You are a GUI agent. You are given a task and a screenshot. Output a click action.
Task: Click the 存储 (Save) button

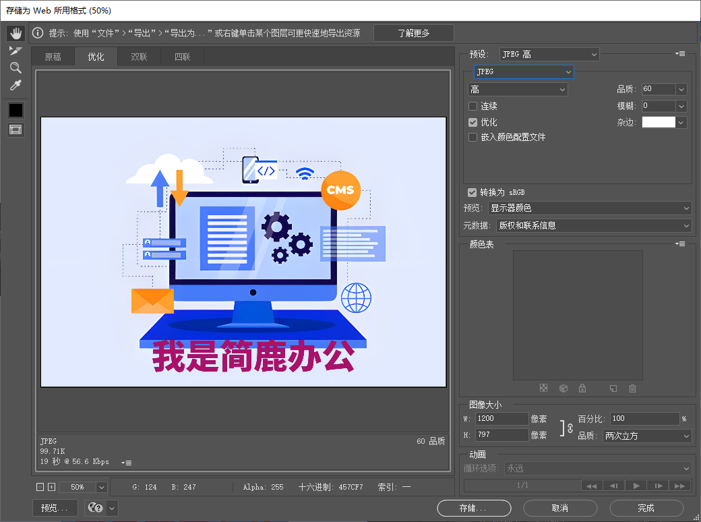[x=474, y=508]
